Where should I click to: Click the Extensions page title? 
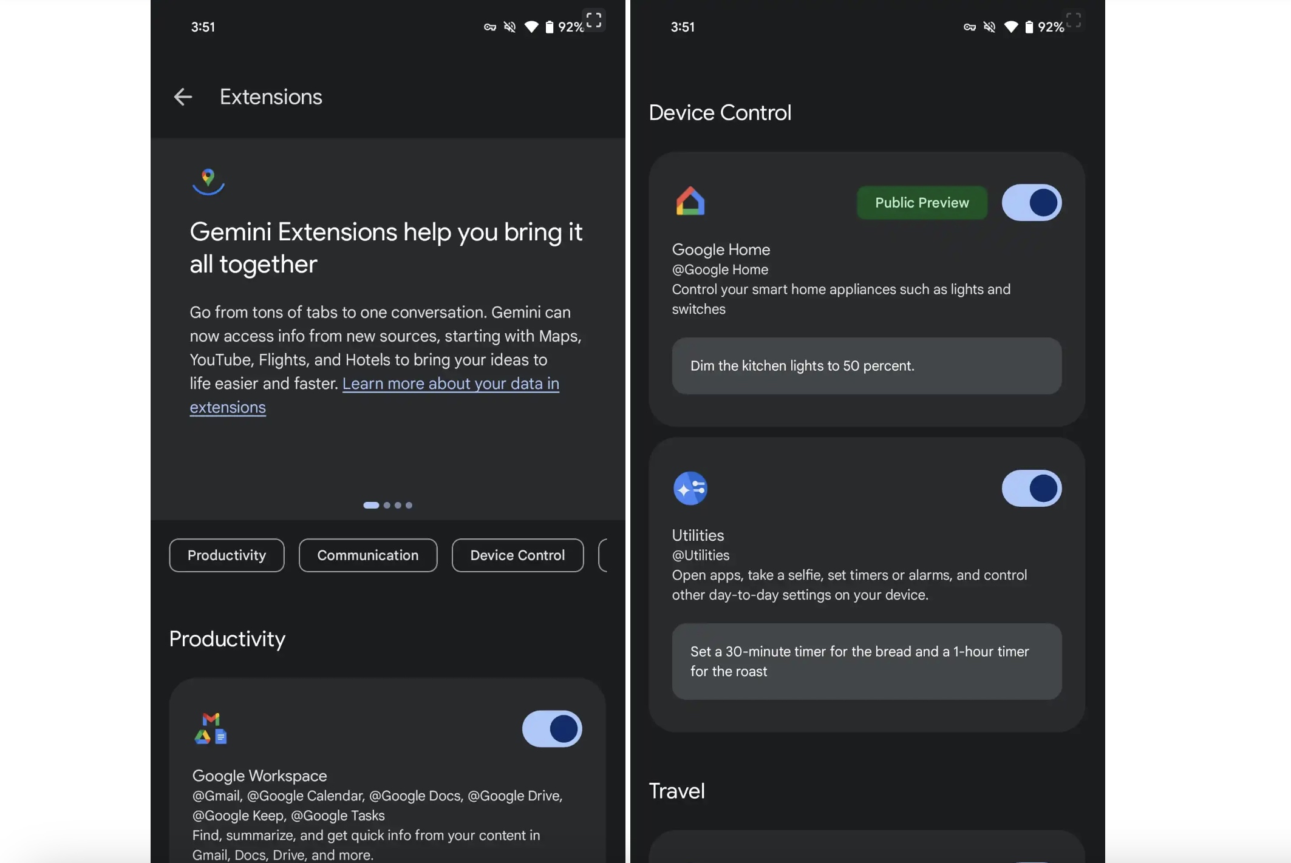tap(271, 96)
